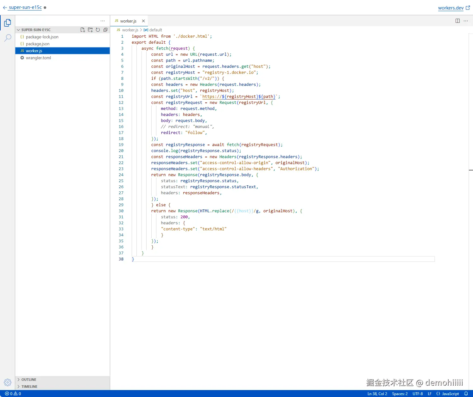Click line number 1 in the gutter
The image size is (473, 397).
coord(122,36)
